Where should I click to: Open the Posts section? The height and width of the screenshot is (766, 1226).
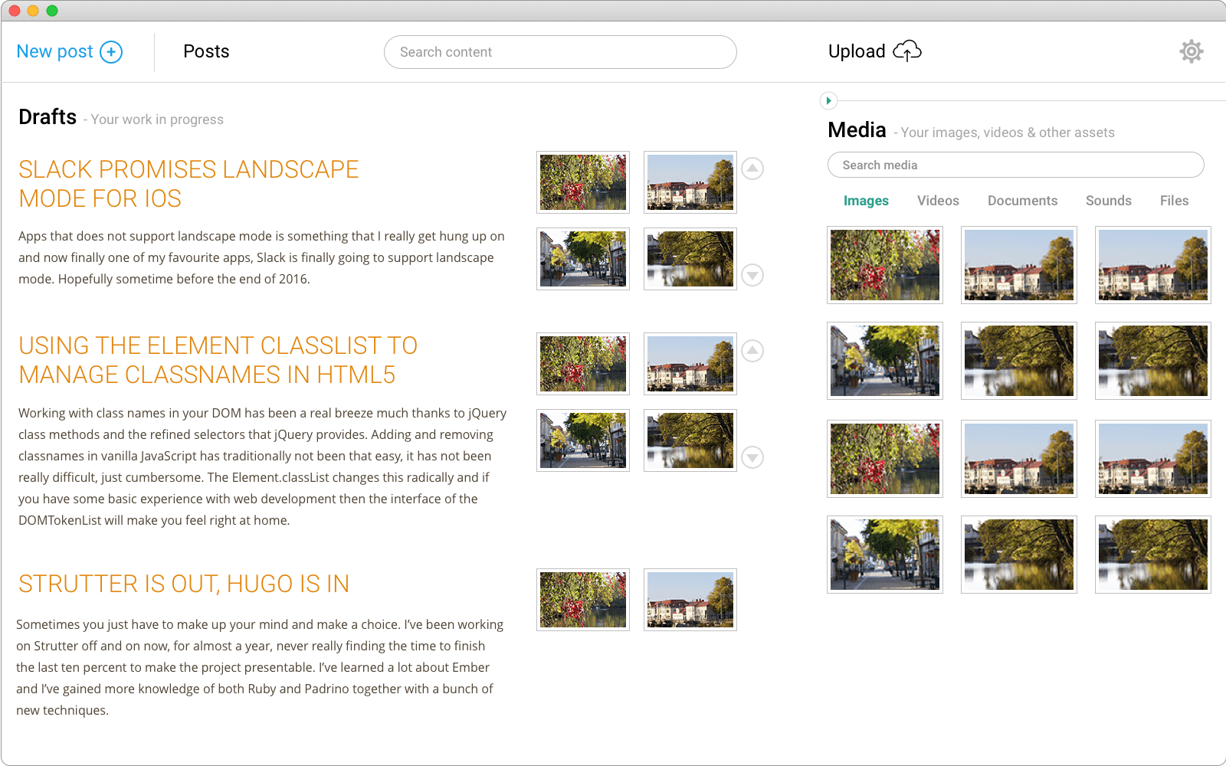[x=206, y=51]
